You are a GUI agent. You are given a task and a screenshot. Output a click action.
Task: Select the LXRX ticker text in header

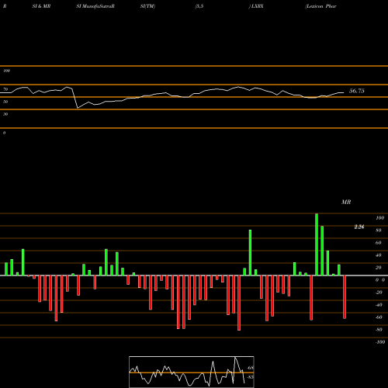point(257,6)
